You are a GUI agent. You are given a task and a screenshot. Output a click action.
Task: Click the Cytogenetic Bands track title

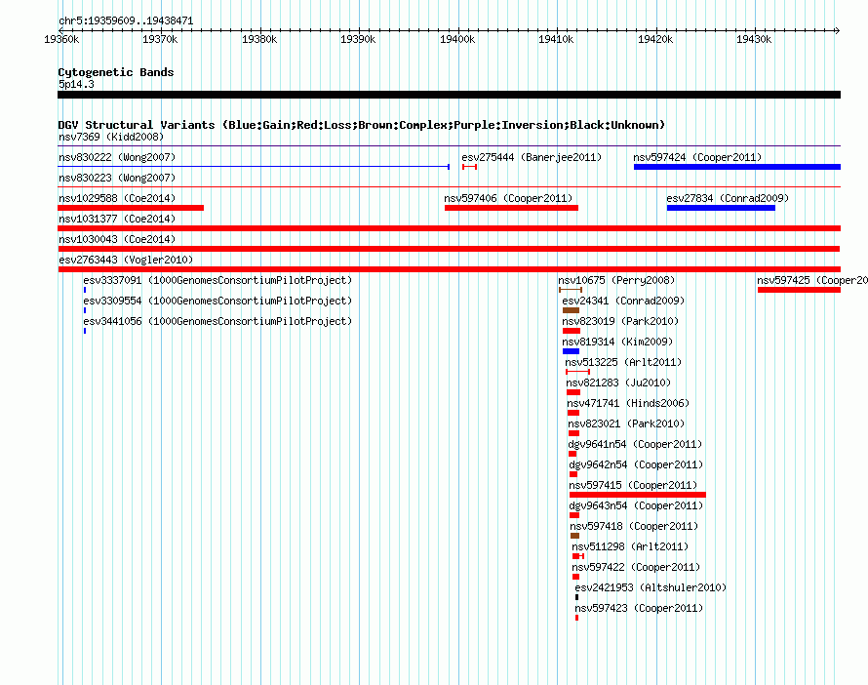click(116, 72)
